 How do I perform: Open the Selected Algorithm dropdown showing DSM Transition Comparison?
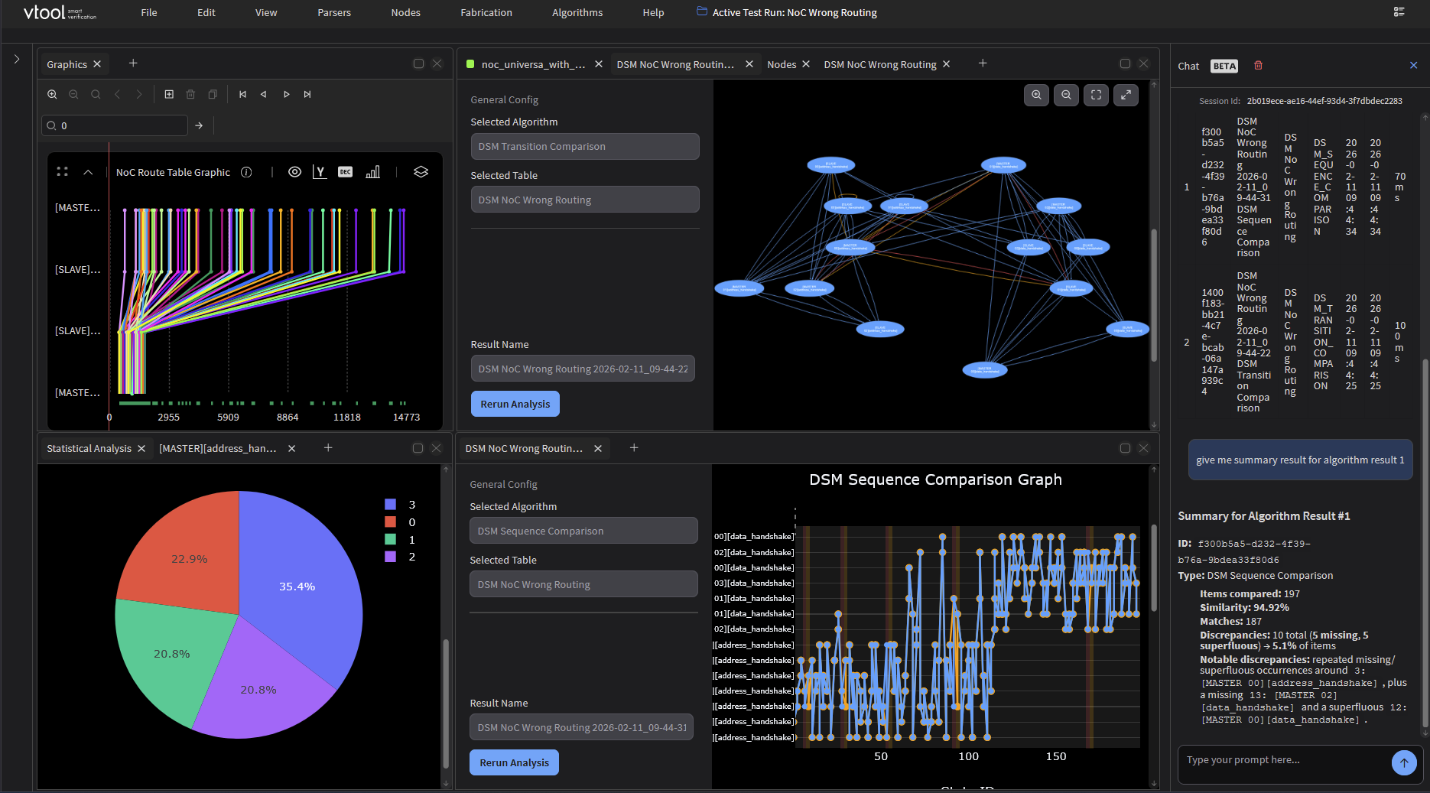coord(584,146)
